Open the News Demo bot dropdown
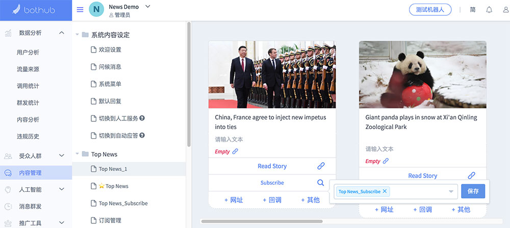The height and width of the screenshot is (228, 510). pyautogui.click(x=148, y=7)
